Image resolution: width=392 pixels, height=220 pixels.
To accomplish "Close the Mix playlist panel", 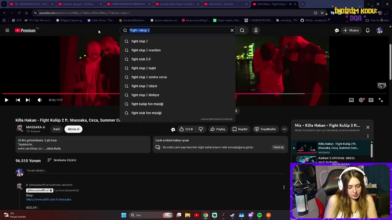I will coord(368,127).
